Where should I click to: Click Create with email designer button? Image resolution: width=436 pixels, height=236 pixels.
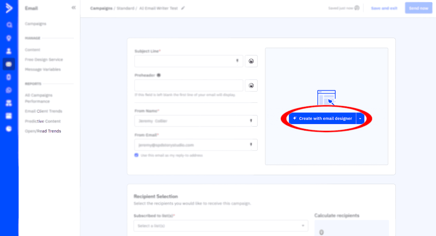[322, 119]
